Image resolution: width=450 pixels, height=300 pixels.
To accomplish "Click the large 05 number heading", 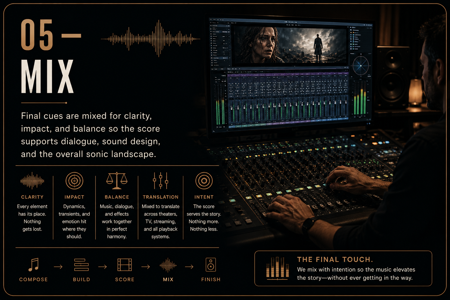I will click(37, 35).
